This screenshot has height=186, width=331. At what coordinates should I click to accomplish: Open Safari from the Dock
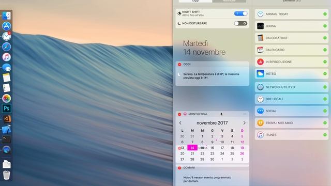pos(7,47)
